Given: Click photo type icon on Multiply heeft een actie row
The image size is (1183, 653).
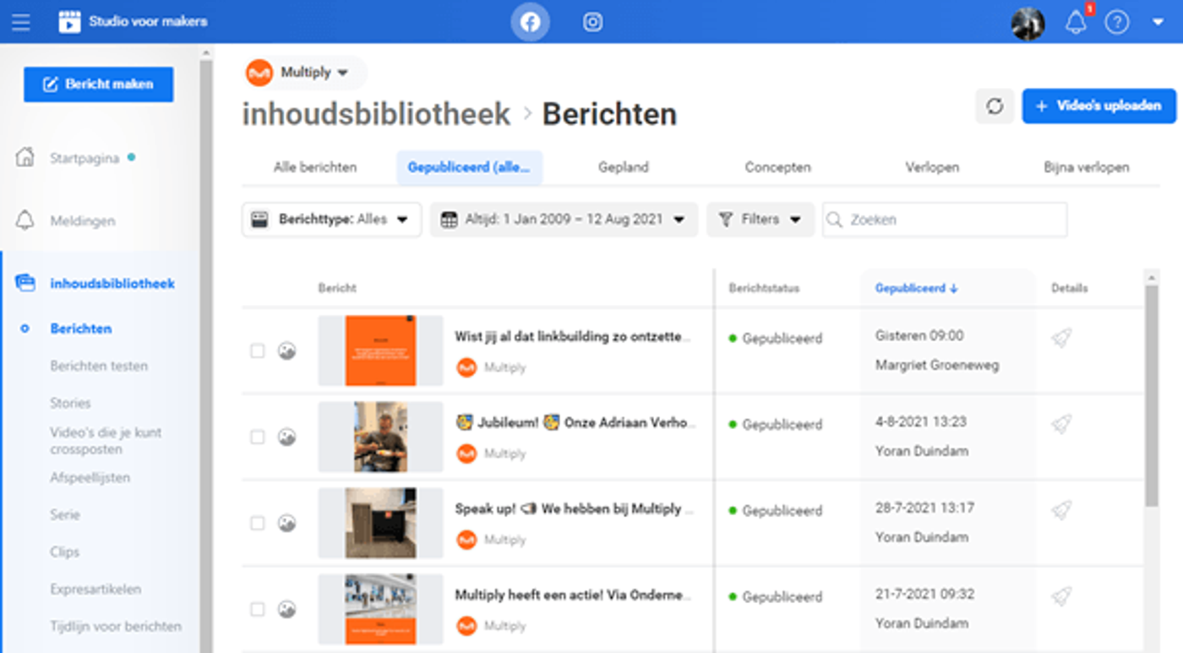Looking at the screenshot, I should click(287, 609).
